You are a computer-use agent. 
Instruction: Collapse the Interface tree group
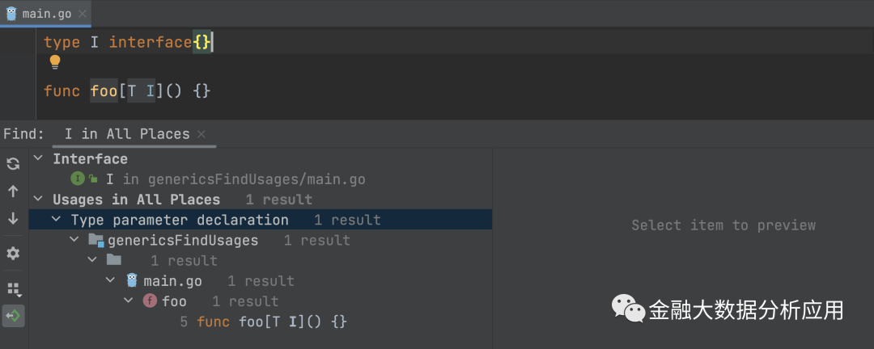38,159
